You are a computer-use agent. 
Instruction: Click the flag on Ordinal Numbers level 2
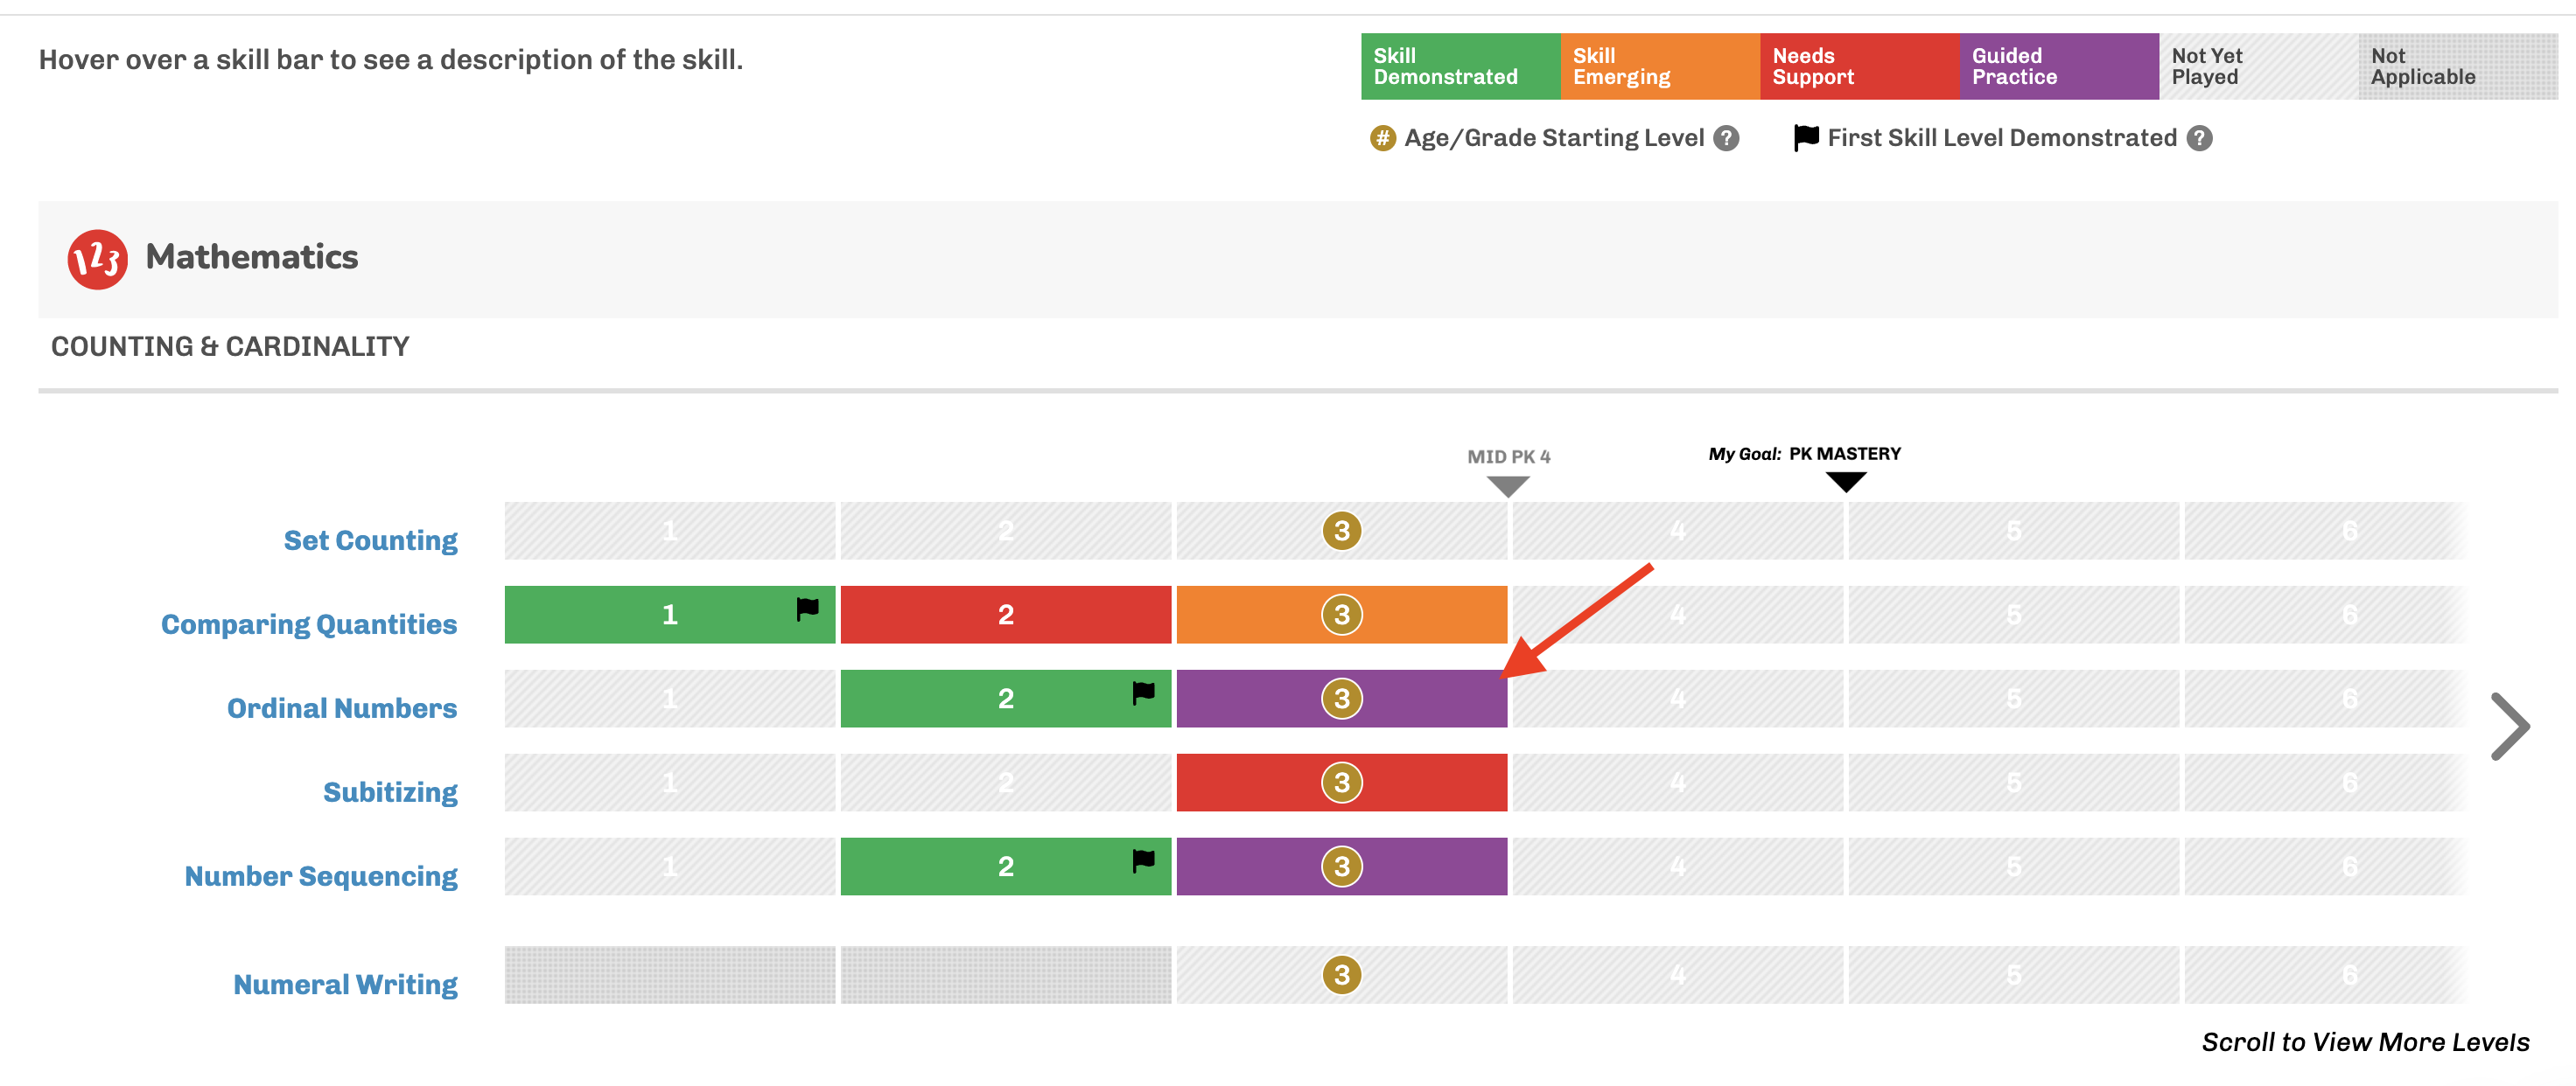[x=1143, y=693]
